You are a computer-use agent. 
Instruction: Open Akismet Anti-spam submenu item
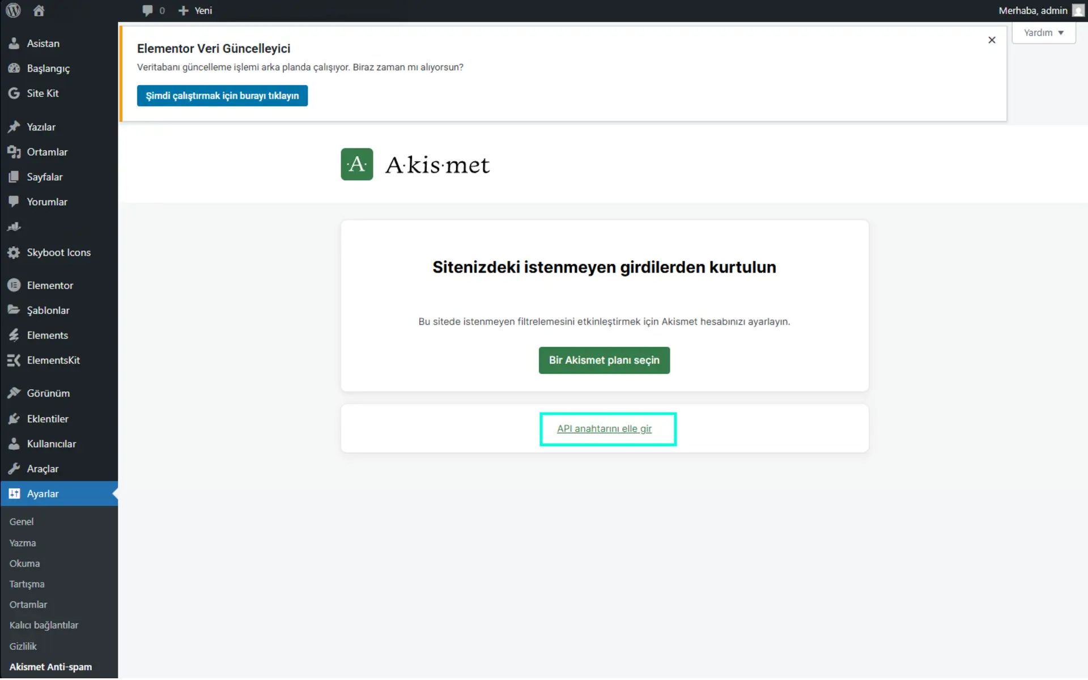point(50,667)
